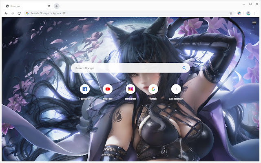
Task: Open the YouTube shortcut icon
Action: [108, 89]
